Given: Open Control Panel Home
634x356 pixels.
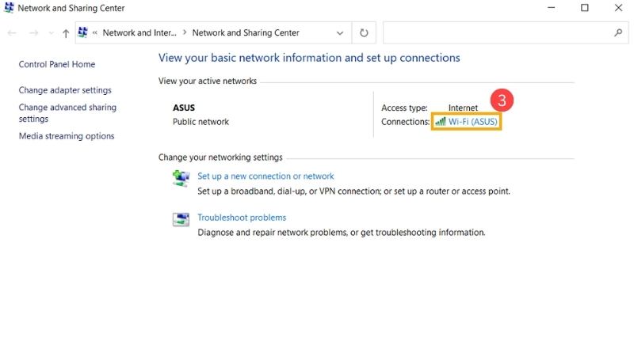Looking at the screenshot, I should click(x=57, y=64).
